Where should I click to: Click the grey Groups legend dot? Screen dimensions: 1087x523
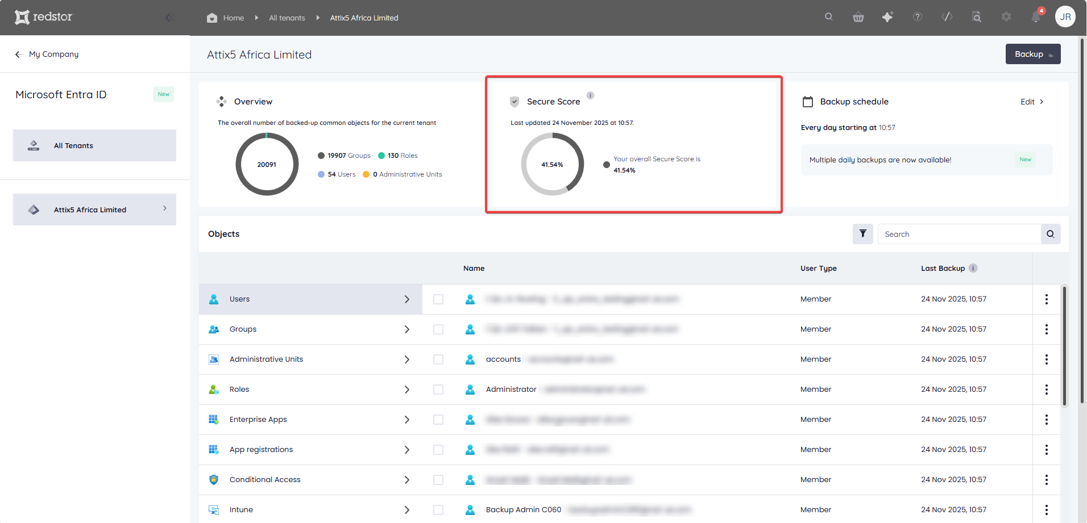(321, 156)
